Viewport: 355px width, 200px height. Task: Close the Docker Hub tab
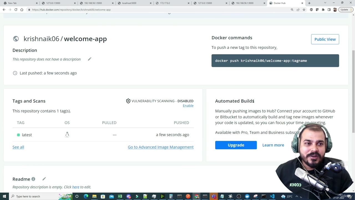tap(302, 3)
